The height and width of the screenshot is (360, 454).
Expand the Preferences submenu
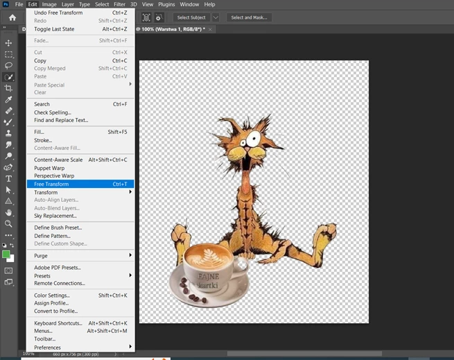coord(130,346)
